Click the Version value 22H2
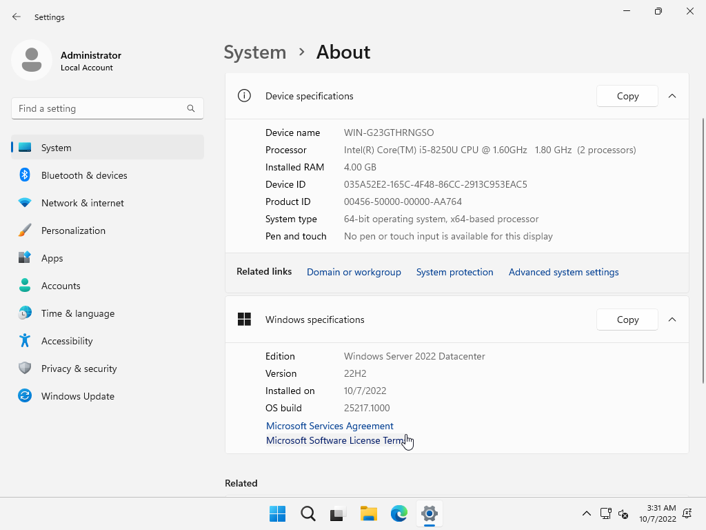Screen dimensions: 706x530 (x=355, y=373)
